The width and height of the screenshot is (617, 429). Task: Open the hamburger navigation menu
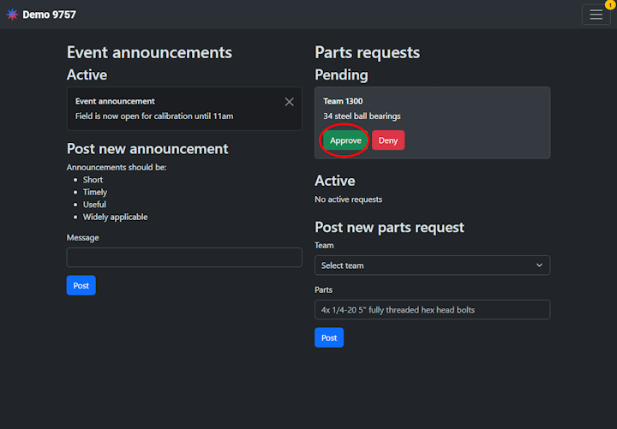(596, 15)
